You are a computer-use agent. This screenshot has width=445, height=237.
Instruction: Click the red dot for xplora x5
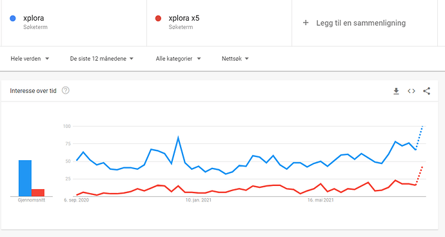coord(158,18)
